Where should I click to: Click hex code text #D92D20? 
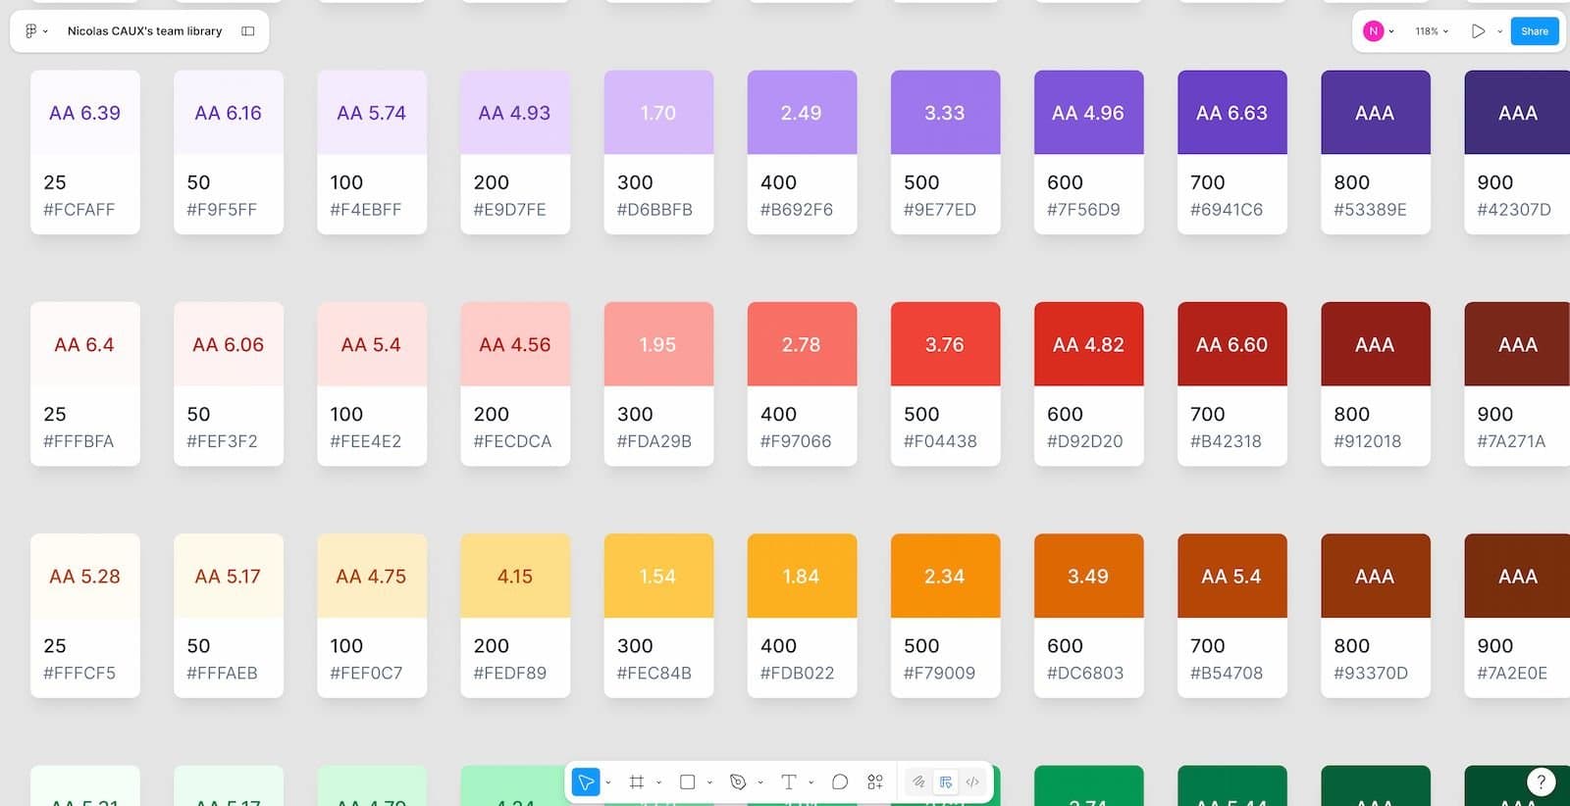point(1085,441)
